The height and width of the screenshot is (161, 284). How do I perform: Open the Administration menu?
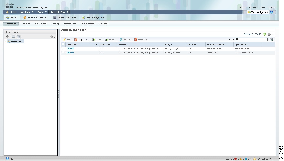(x=59, y=12)
